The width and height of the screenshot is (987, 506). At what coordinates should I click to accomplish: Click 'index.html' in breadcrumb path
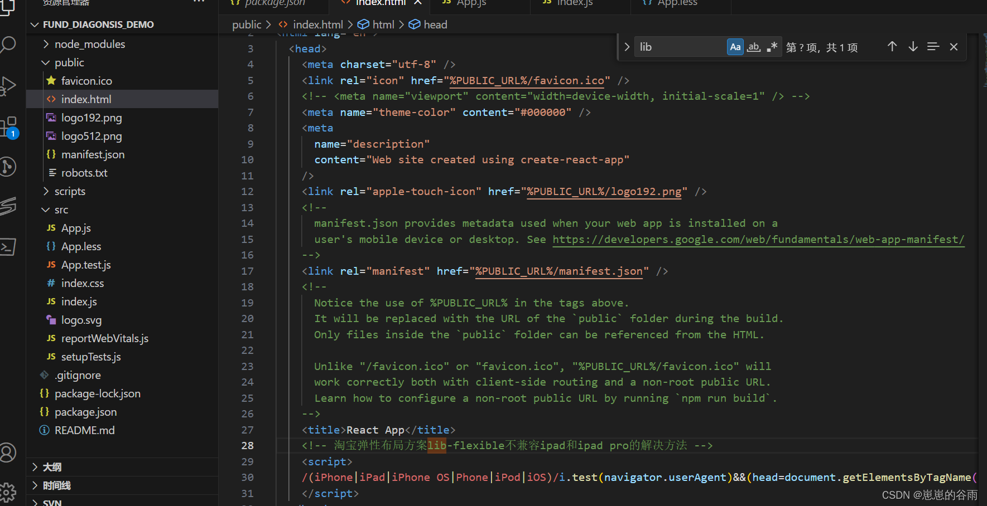coord(318,25)
